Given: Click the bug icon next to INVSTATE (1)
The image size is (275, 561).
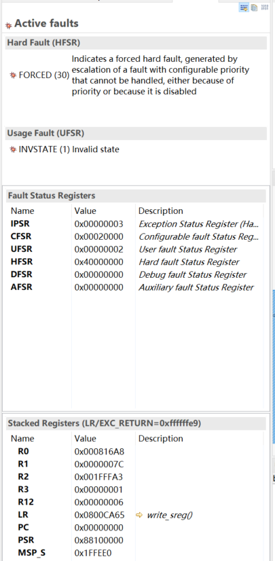Looking at the screenshot, I should pyautogui.click(x=13, y=149).
